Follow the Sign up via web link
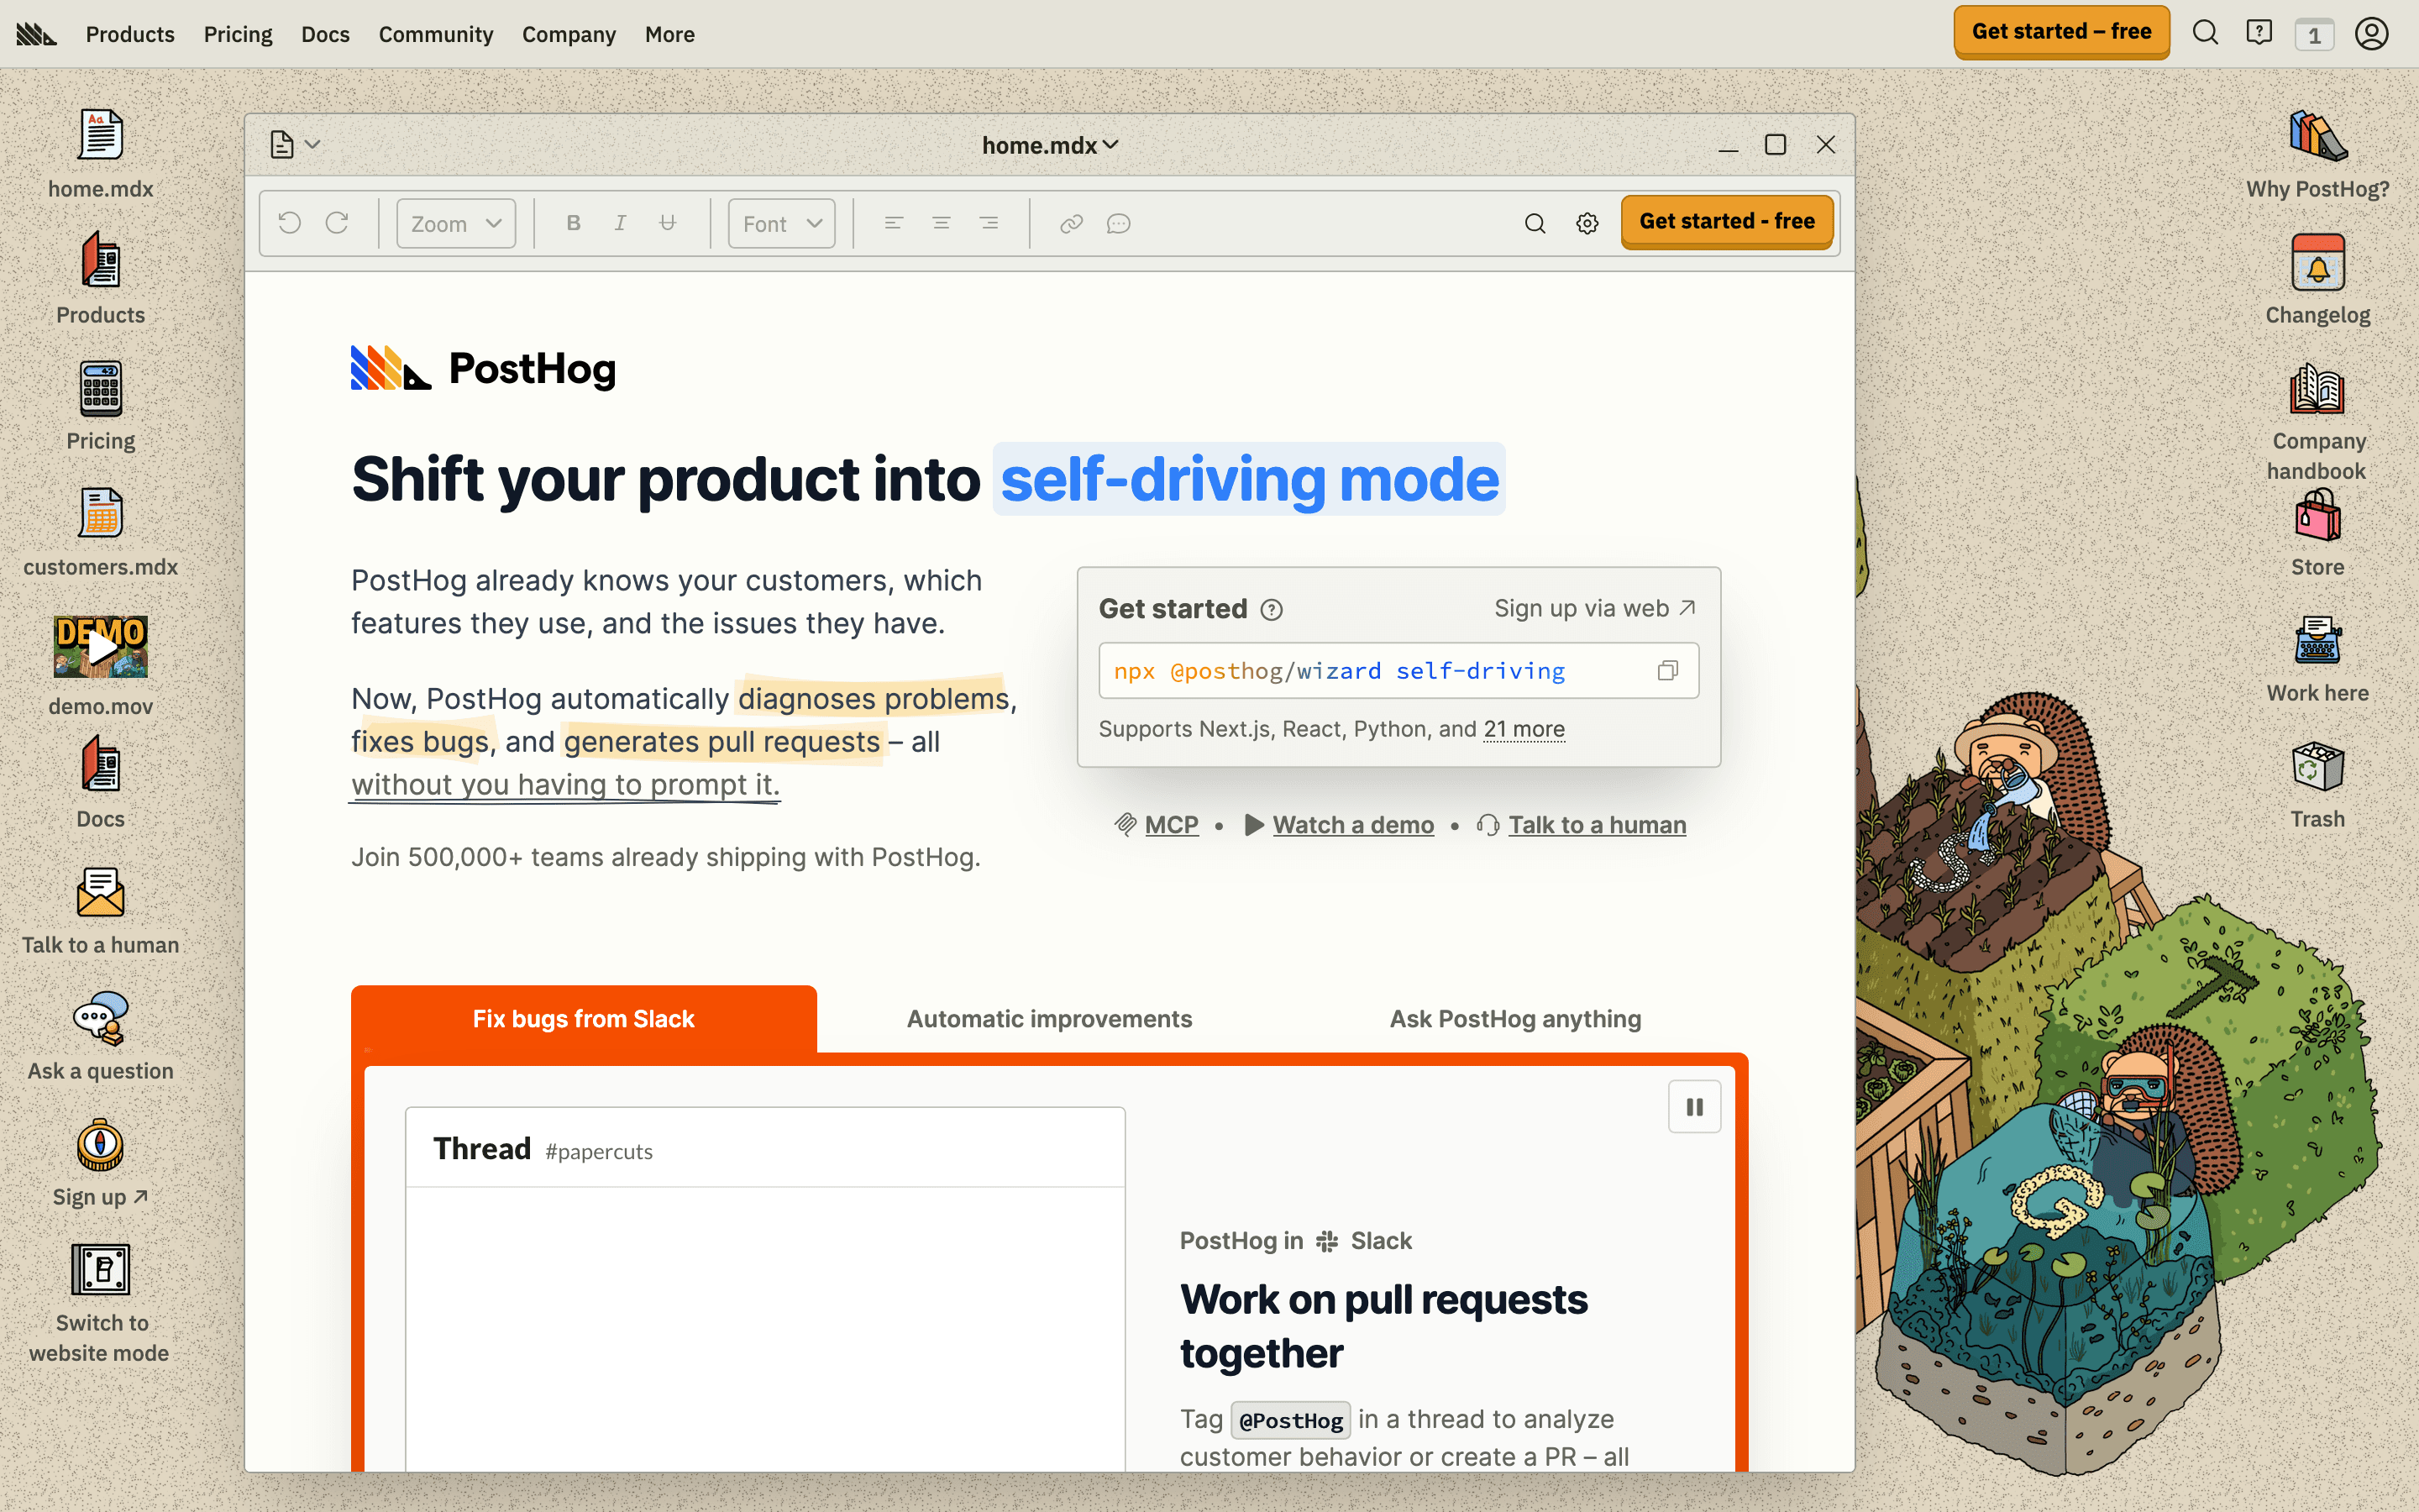This screenshot has width=2419, height=1512. tap(1594, 608)
